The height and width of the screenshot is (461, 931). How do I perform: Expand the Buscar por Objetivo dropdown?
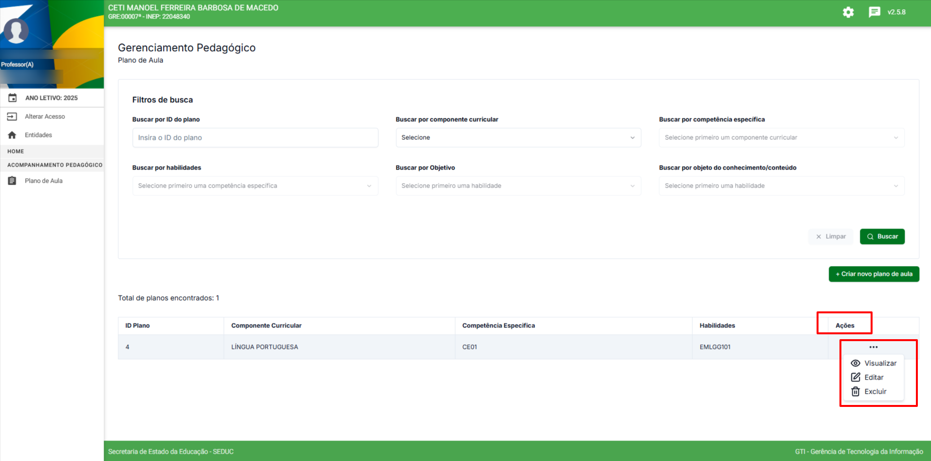[x=518, y=186]
